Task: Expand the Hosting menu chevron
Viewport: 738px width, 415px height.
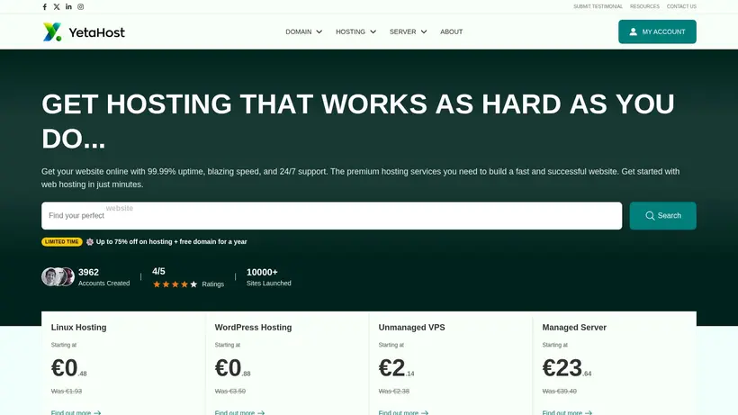Action: pos(373,32)
